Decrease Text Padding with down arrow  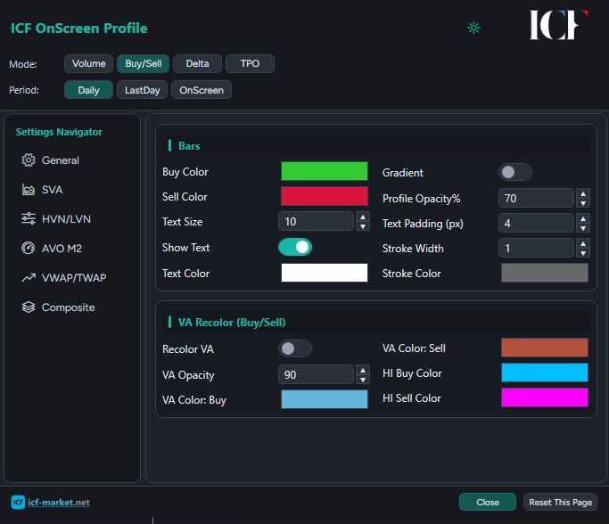(583, 228)
